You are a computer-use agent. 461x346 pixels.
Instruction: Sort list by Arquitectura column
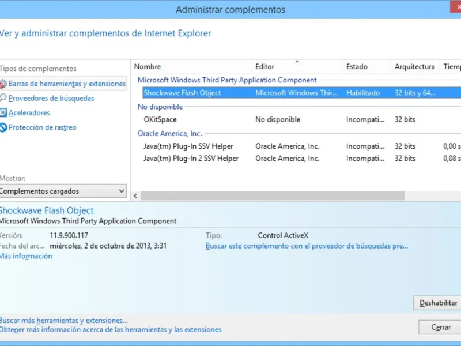pyautogui.click(x=414, y=67)
